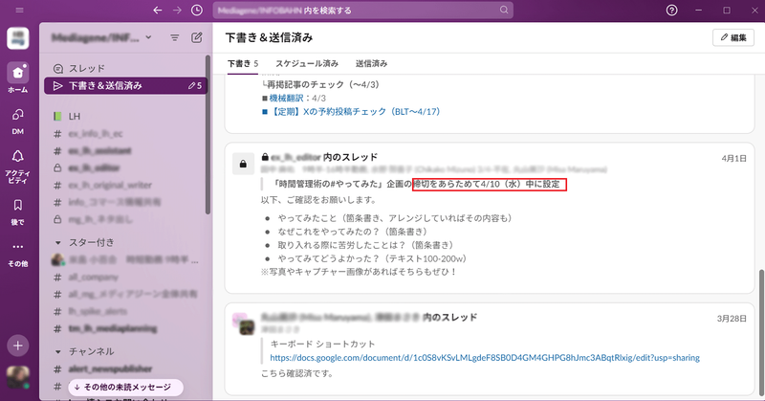
Task: Click the line 以下、ご確認をお願いします。
Action: (318, 200)
